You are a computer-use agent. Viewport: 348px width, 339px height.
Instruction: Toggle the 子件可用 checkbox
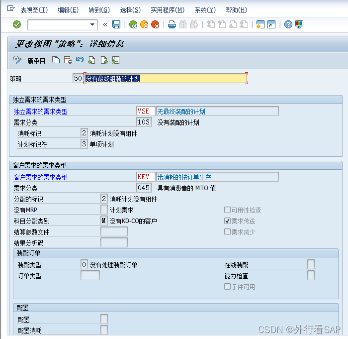[227, 287]
